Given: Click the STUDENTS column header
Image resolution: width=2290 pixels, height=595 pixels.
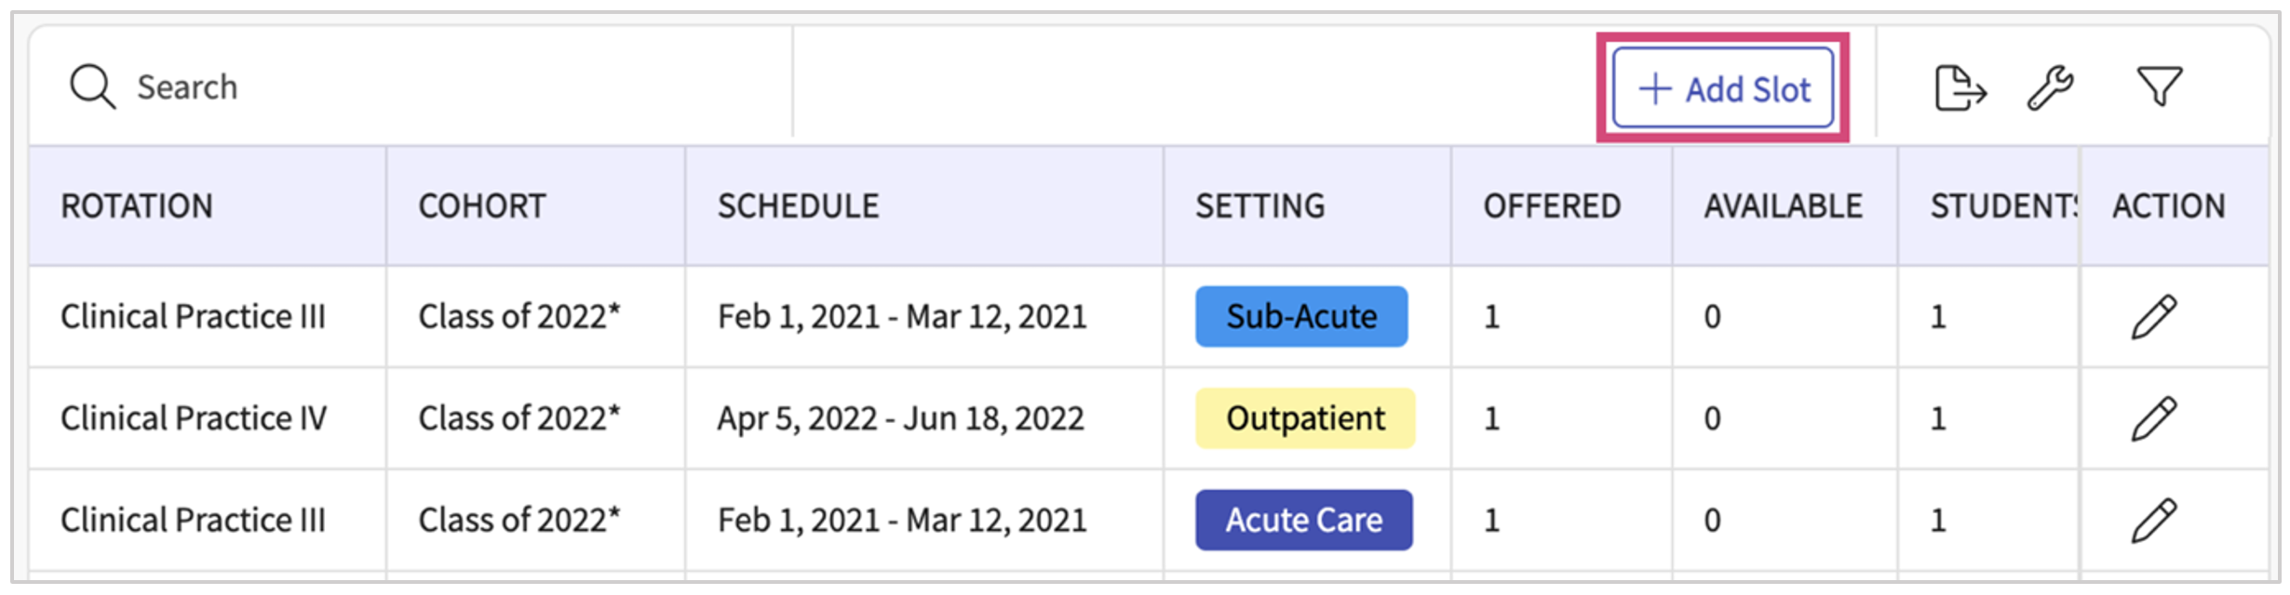Looking at the screenshot, I should coord(2003,206).
